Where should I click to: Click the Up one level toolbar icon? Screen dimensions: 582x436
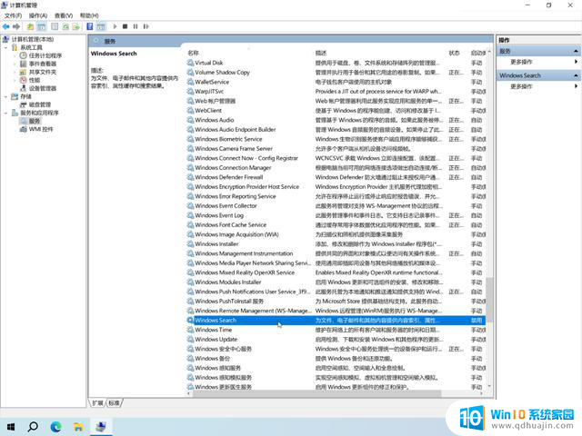click(30, 26)
